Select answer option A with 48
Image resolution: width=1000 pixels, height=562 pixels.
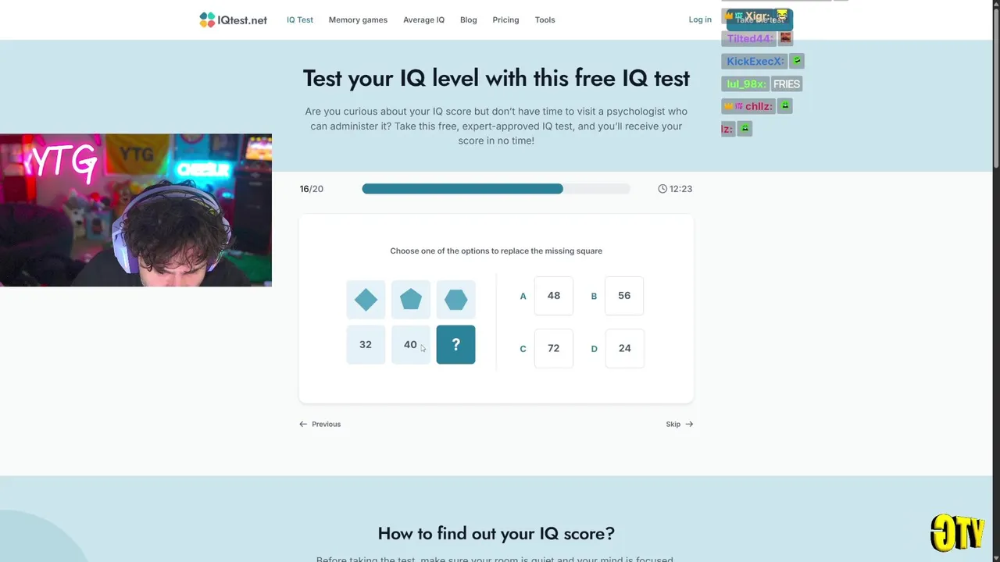(x=554, y=296)
